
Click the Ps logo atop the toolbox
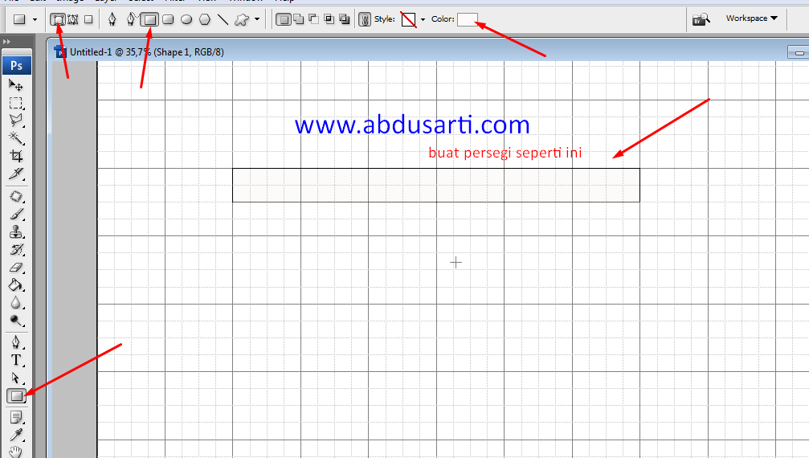(17, 66)
